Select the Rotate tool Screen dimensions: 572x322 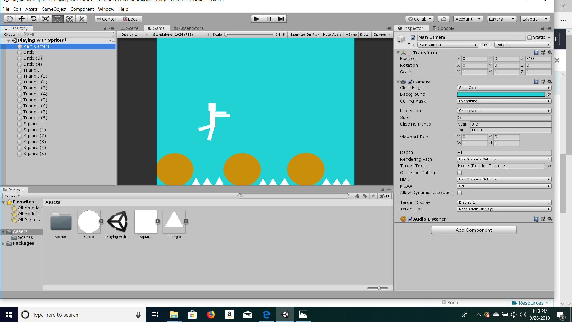(x=34, y=19)
